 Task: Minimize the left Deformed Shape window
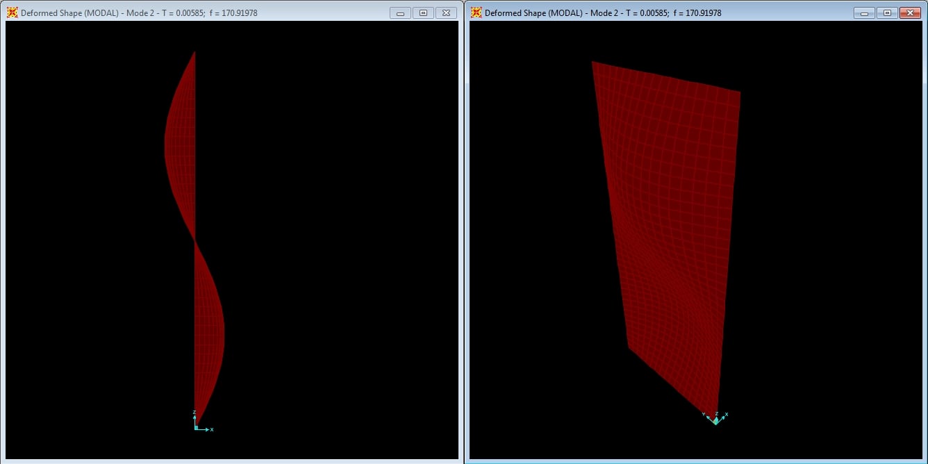pos(400,13)
